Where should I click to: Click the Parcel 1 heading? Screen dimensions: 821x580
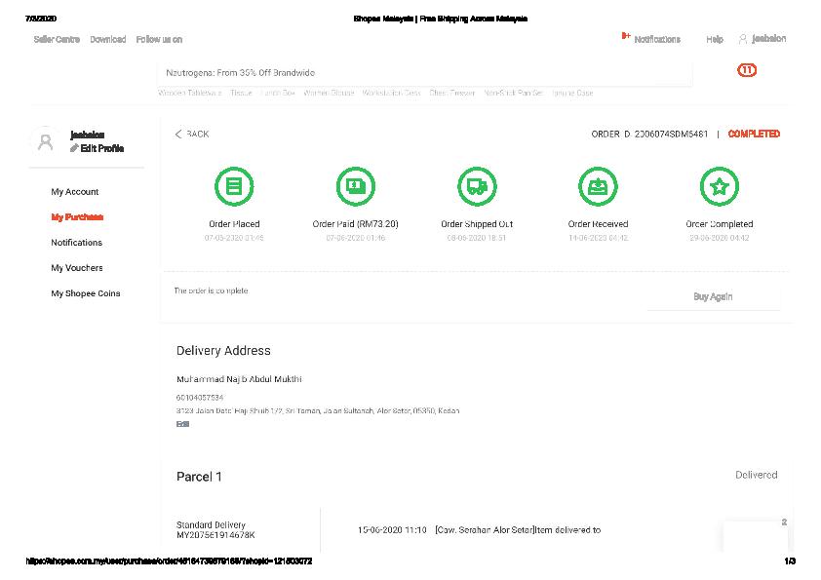[199, 477]
